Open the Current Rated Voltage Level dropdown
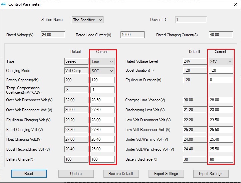This screenshot has height=183, width=241. click(221, 62)
